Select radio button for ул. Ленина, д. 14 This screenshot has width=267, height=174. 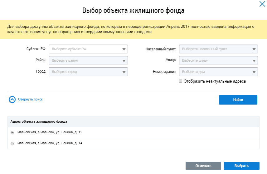click(x=12, y=144)
